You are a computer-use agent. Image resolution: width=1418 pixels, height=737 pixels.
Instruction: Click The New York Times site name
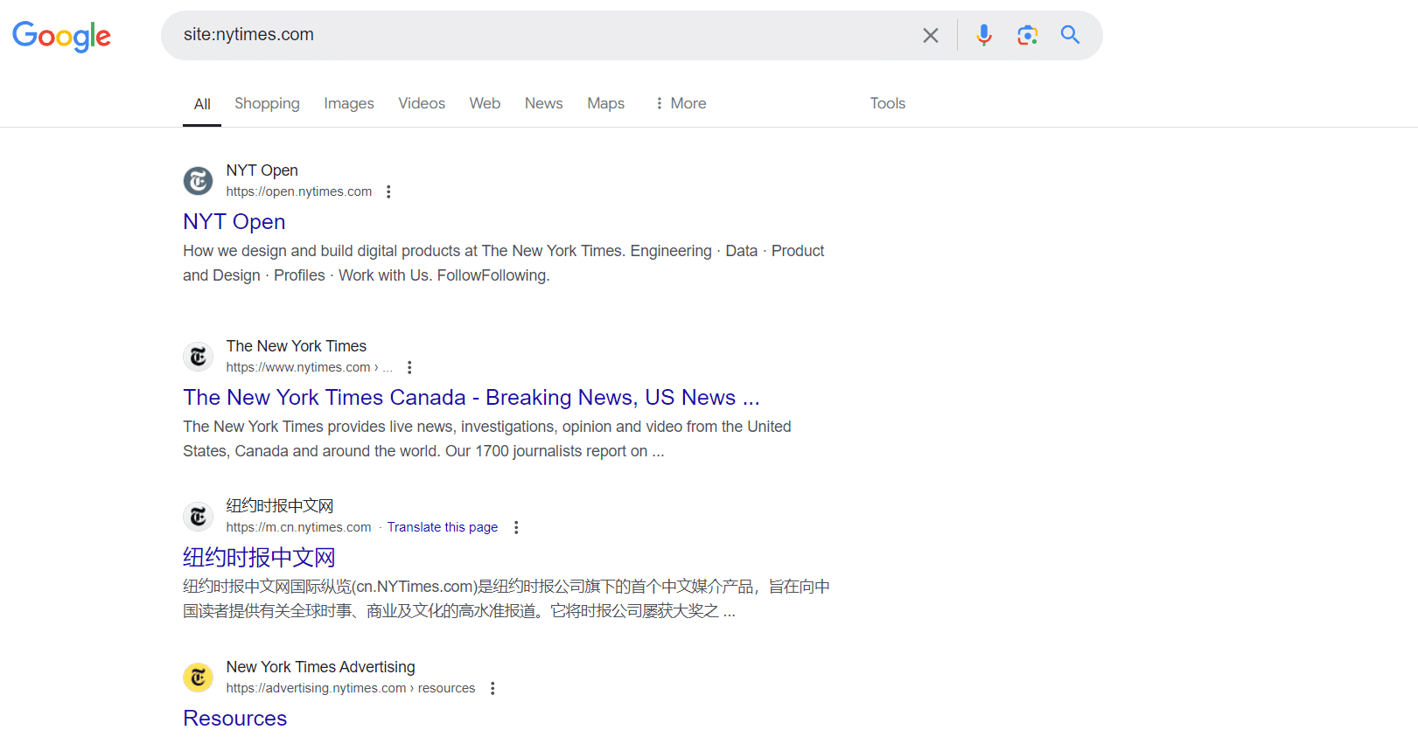[296, 346]
